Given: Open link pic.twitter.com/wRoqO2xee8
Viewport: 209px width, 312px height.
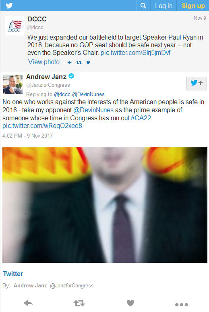Looking at the screenshot, I should (x=42, y=126).
